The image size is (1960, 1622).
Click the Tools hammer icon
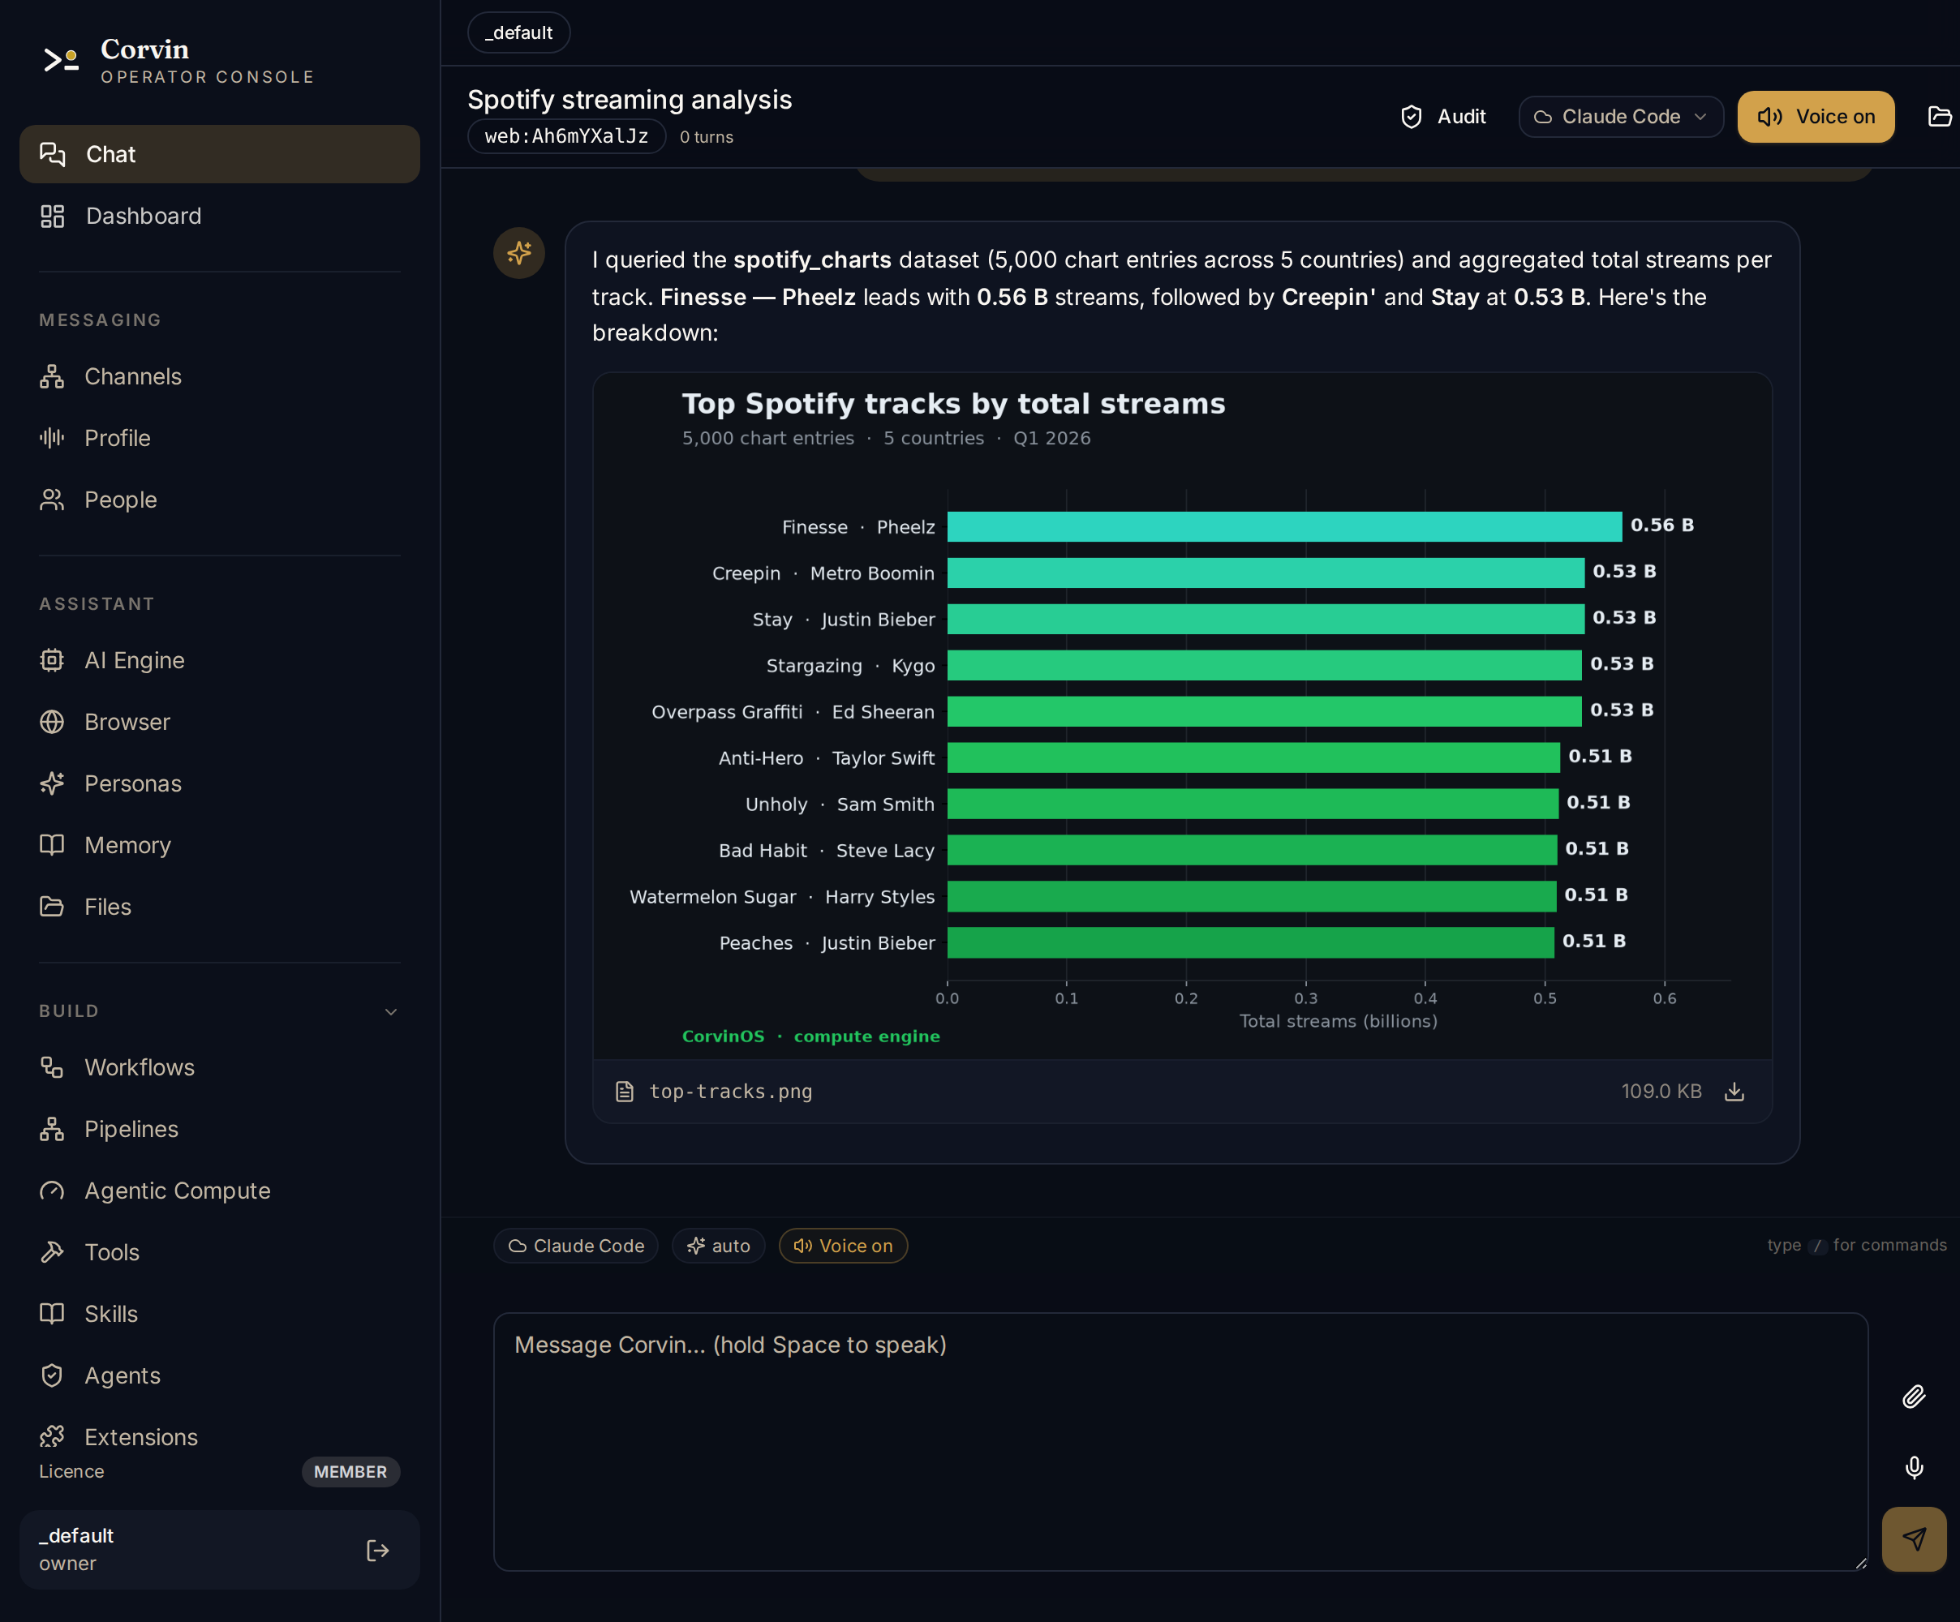[52, 1251]
